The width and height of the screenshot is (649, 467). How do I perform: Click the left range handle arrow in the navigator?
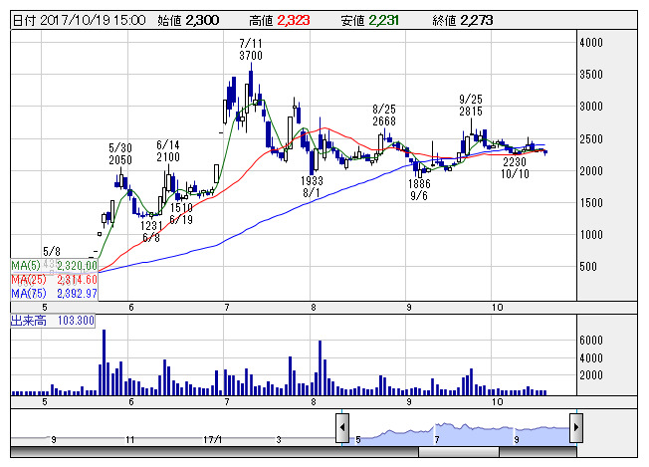(341, 428)
